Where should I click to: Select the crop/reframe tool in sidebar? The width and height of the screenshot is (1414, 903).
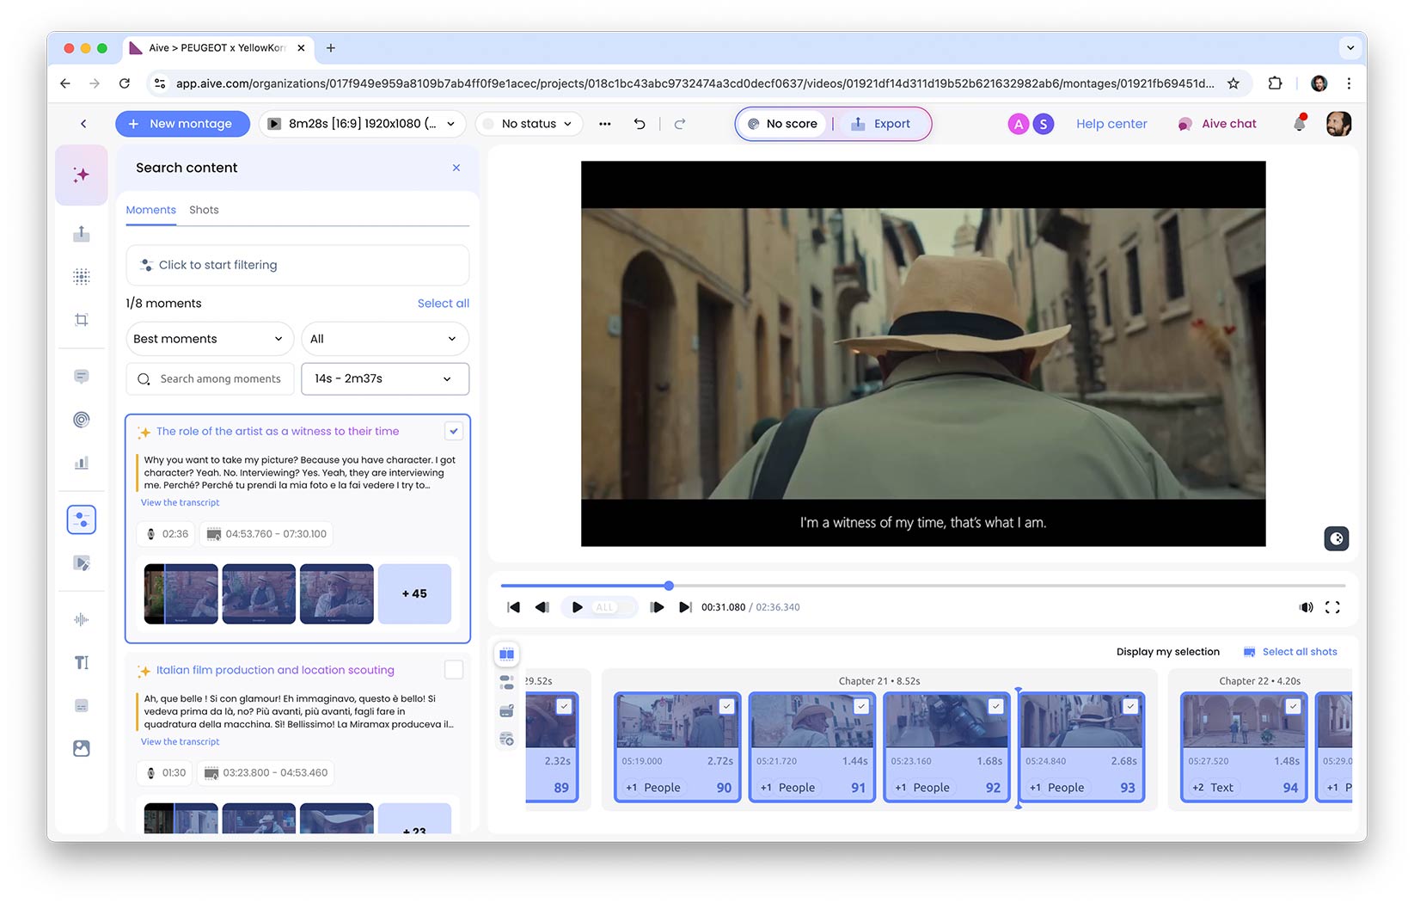(82, 320)
